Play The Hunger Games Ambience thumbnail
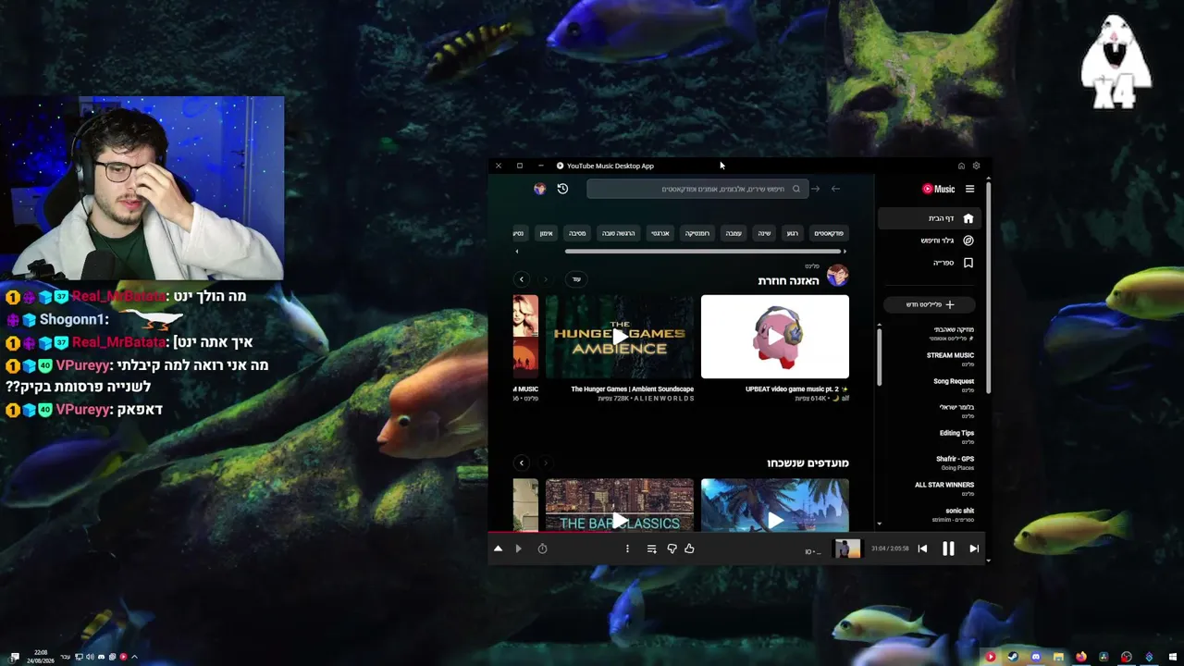 (x=620, y=337)
